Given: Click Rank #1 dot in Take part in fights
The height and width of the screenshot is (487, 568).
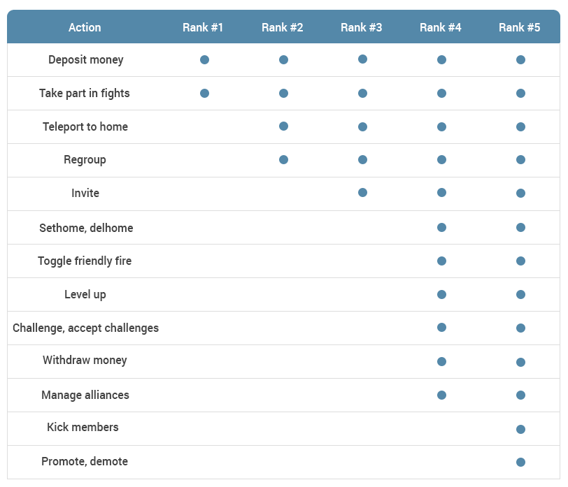Looking at the screenshot, I should point(204,93).
